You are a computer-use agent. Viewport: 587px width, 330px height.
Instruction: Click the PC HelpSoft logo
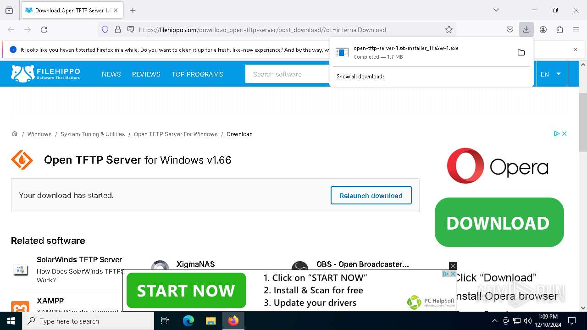point(430,302)
